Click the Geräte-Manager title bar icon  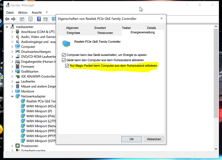[x=8, y=5]
